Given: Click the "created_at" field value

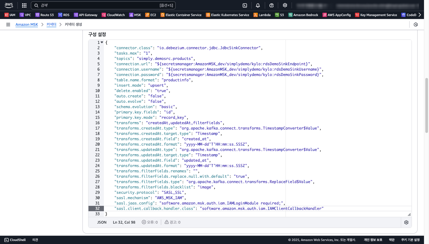Looking at the screenshot, I should (196, 139).
